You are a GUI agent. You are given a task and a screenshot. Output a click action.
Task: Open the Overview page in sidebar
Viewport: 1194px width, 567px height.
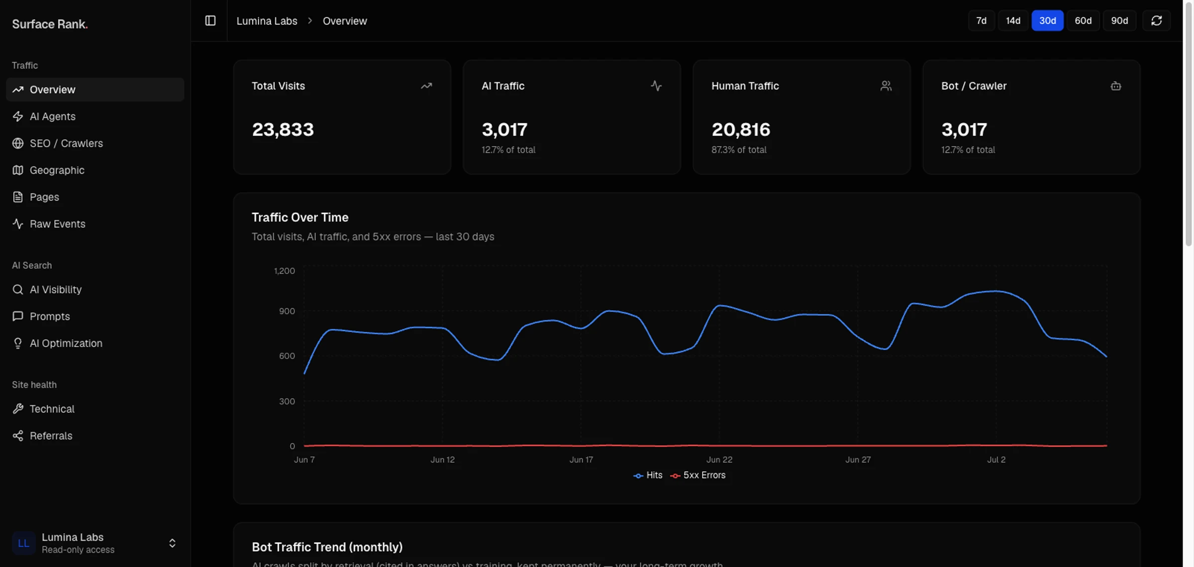pyautogui.click(x=95, y=90)
